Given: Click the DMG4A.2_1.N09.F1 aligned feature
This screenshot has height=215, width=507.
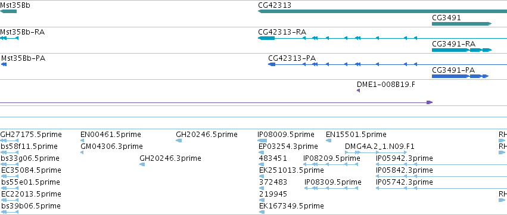Looking at the screenshot, I should click(x=376, y=152).
